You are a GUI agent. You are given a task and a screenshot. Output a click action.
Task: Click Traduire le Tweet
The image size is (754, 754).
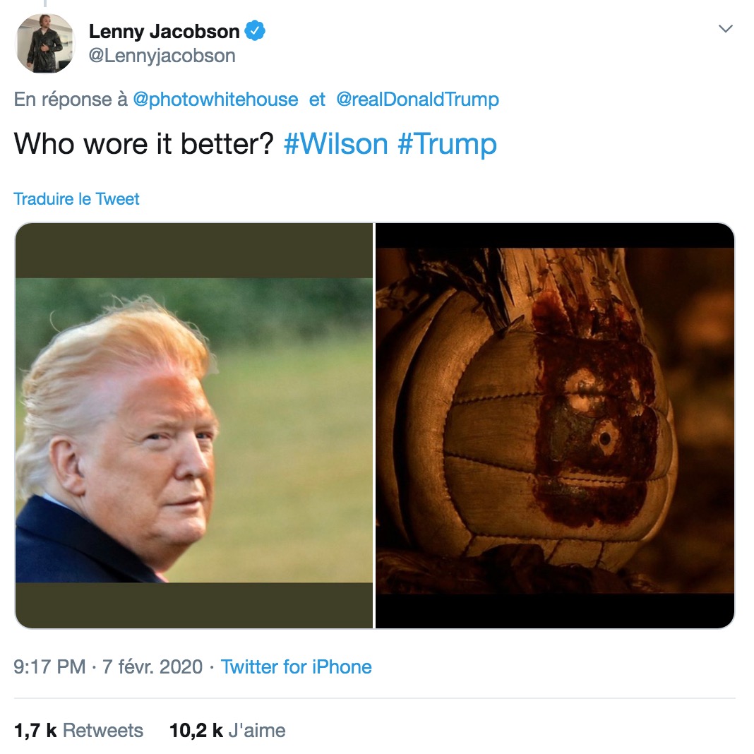(x=76, y=198)
